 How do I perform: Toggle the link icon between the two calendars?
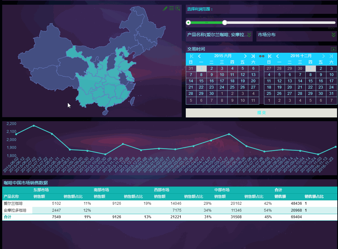[262, 56]
